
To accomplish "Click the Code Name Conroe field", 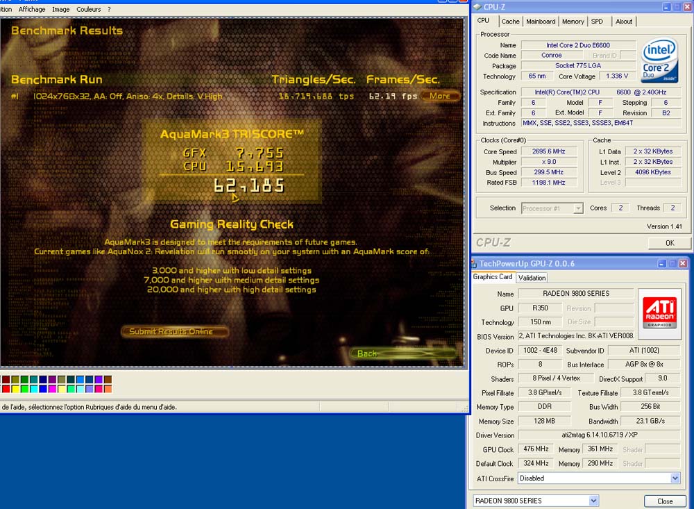I will [552, 56].
